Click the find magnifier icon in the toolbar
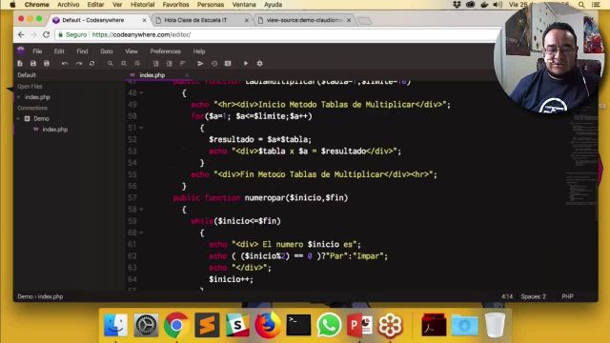610x343 pixels. coord(111,64)
